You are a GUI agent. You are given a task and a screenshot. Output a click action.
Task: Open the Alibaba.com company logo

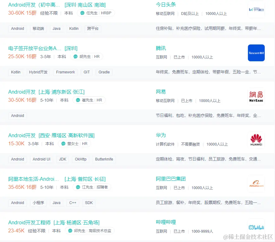pyautogui.click(x=256, y=184)
